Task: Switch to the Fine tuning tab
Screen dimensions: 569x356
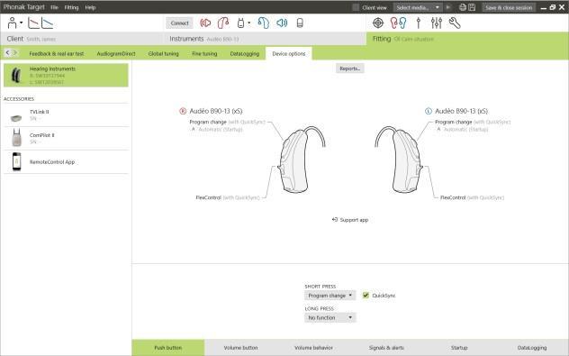Action: coord(204,54)
